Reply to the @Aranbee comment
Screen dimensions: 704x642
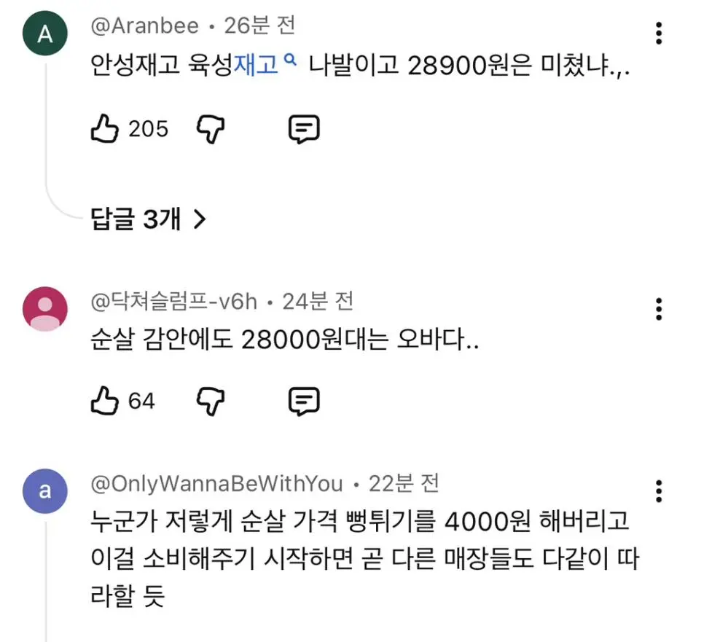click(304, 129)
